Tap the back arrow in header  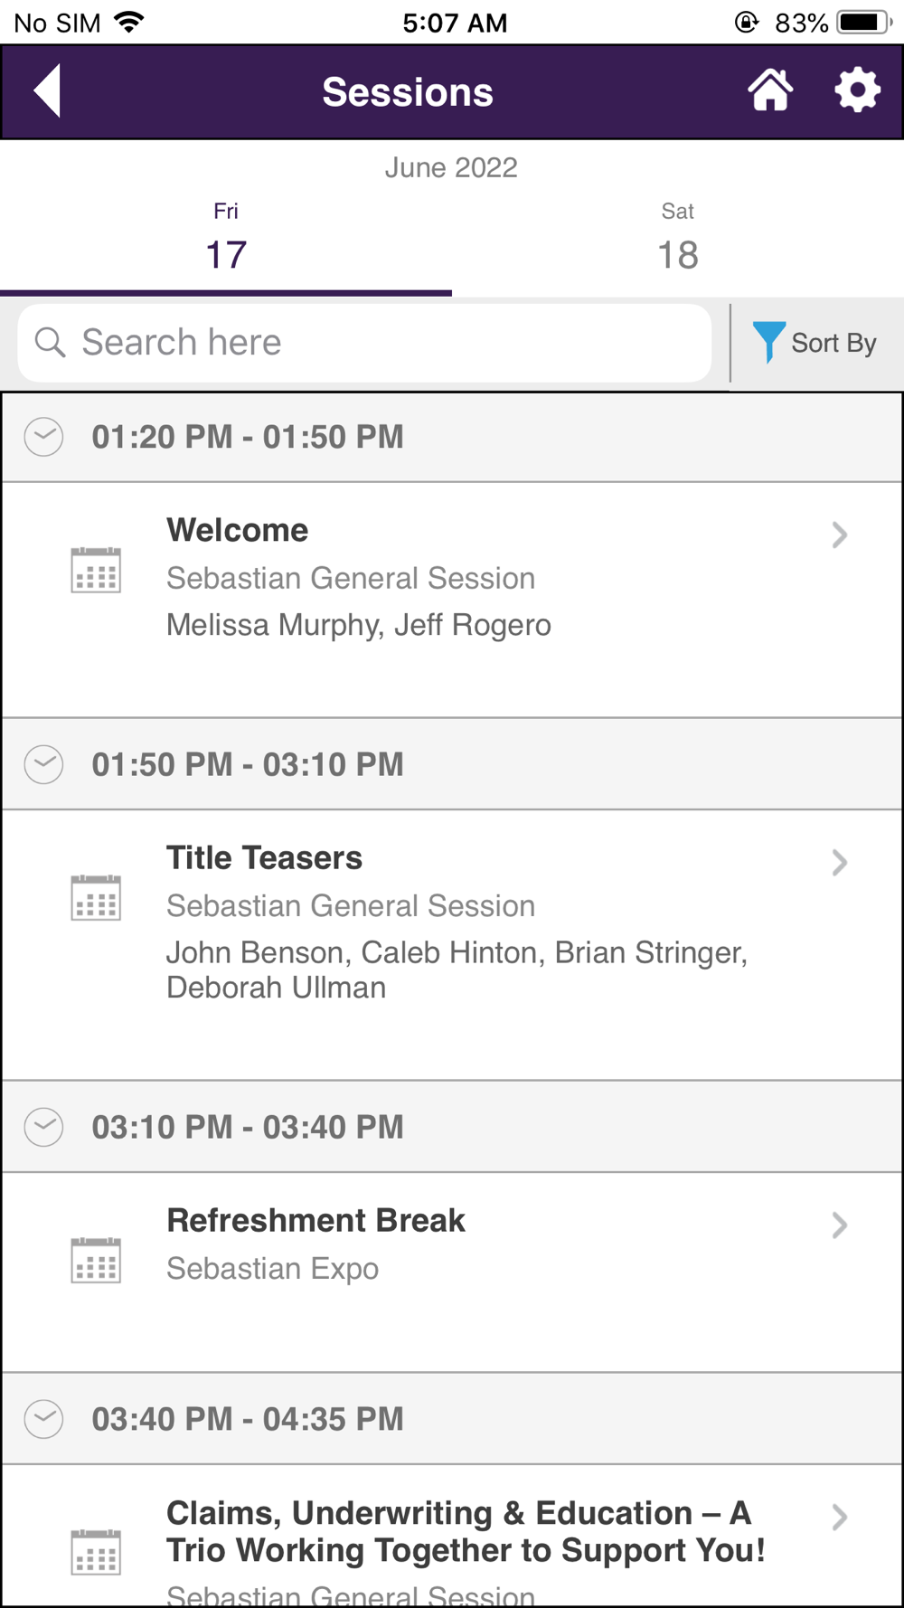pos(49,91)
